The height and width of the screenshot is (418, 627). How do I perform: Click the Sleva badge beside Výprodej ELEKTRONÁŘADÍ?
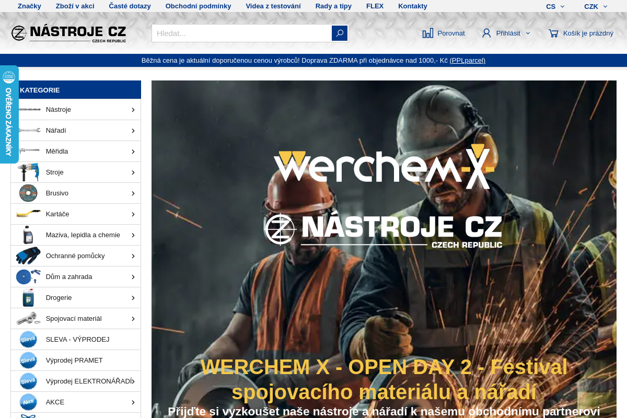click(28, 381)
